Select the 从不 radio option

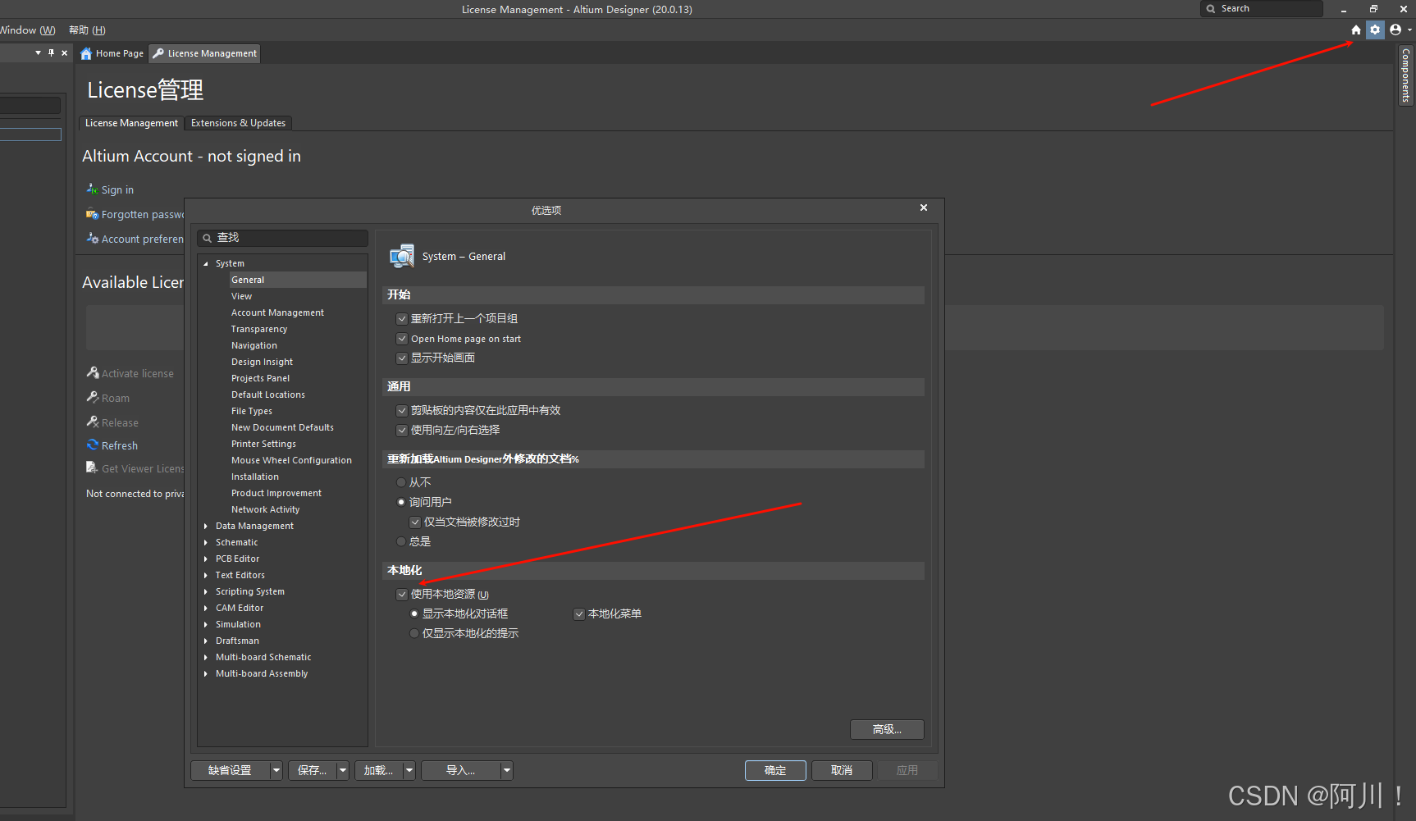(401, 482)
